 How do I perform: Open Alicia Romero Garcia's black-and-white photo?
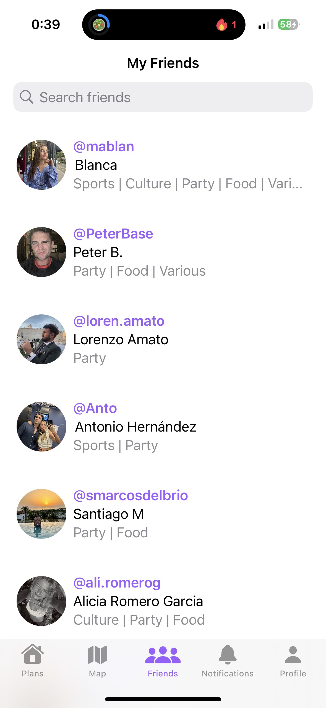41,601
